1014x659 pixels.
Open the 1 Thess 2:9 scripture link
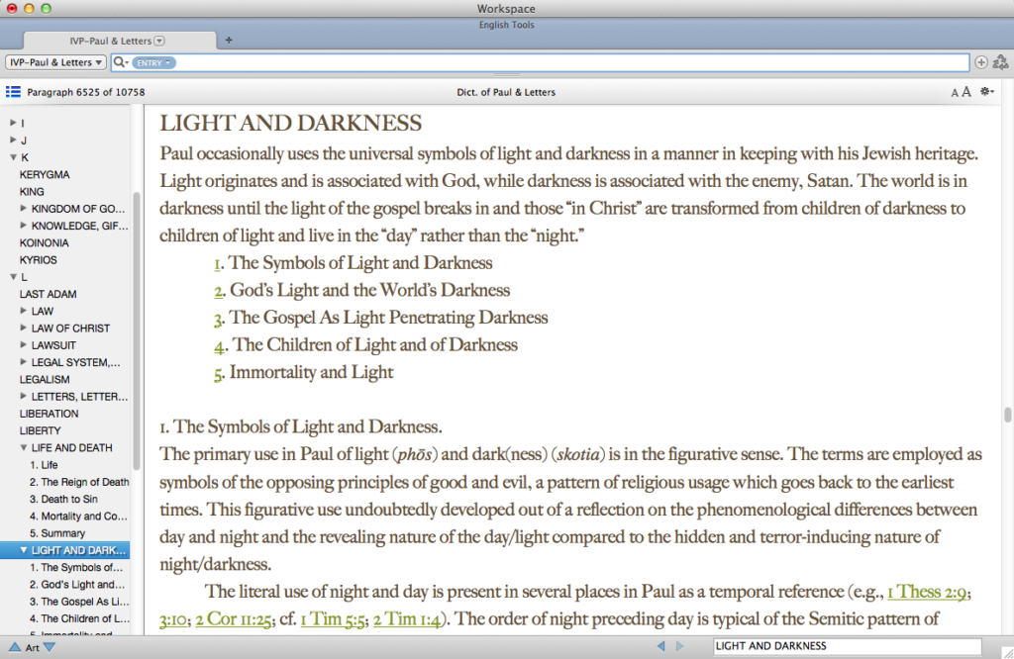[x=927, y=591]
